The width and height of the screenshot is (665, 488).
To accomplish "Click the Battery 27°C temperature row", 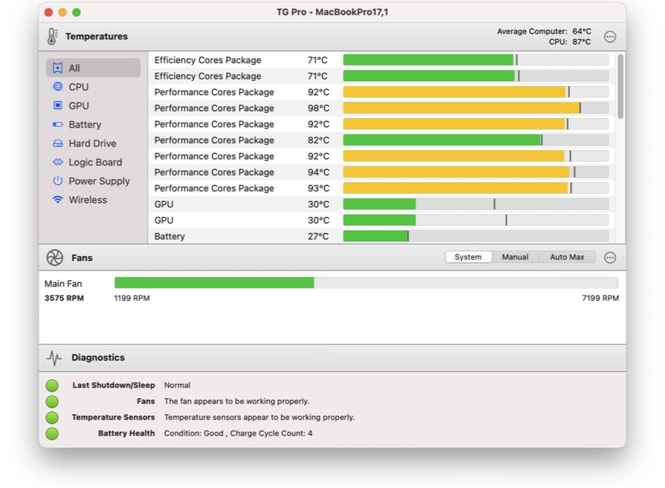I will pyautogui.click(x=381, y=236).
